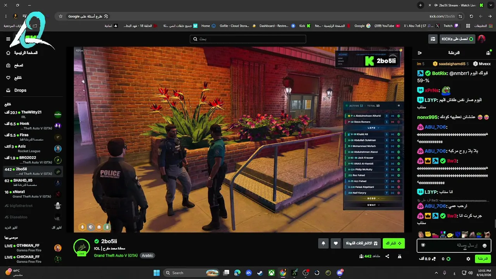This screenshot has width=496, height=279.
Task: Click the Get KICKs button
Action: click(457, 39)
